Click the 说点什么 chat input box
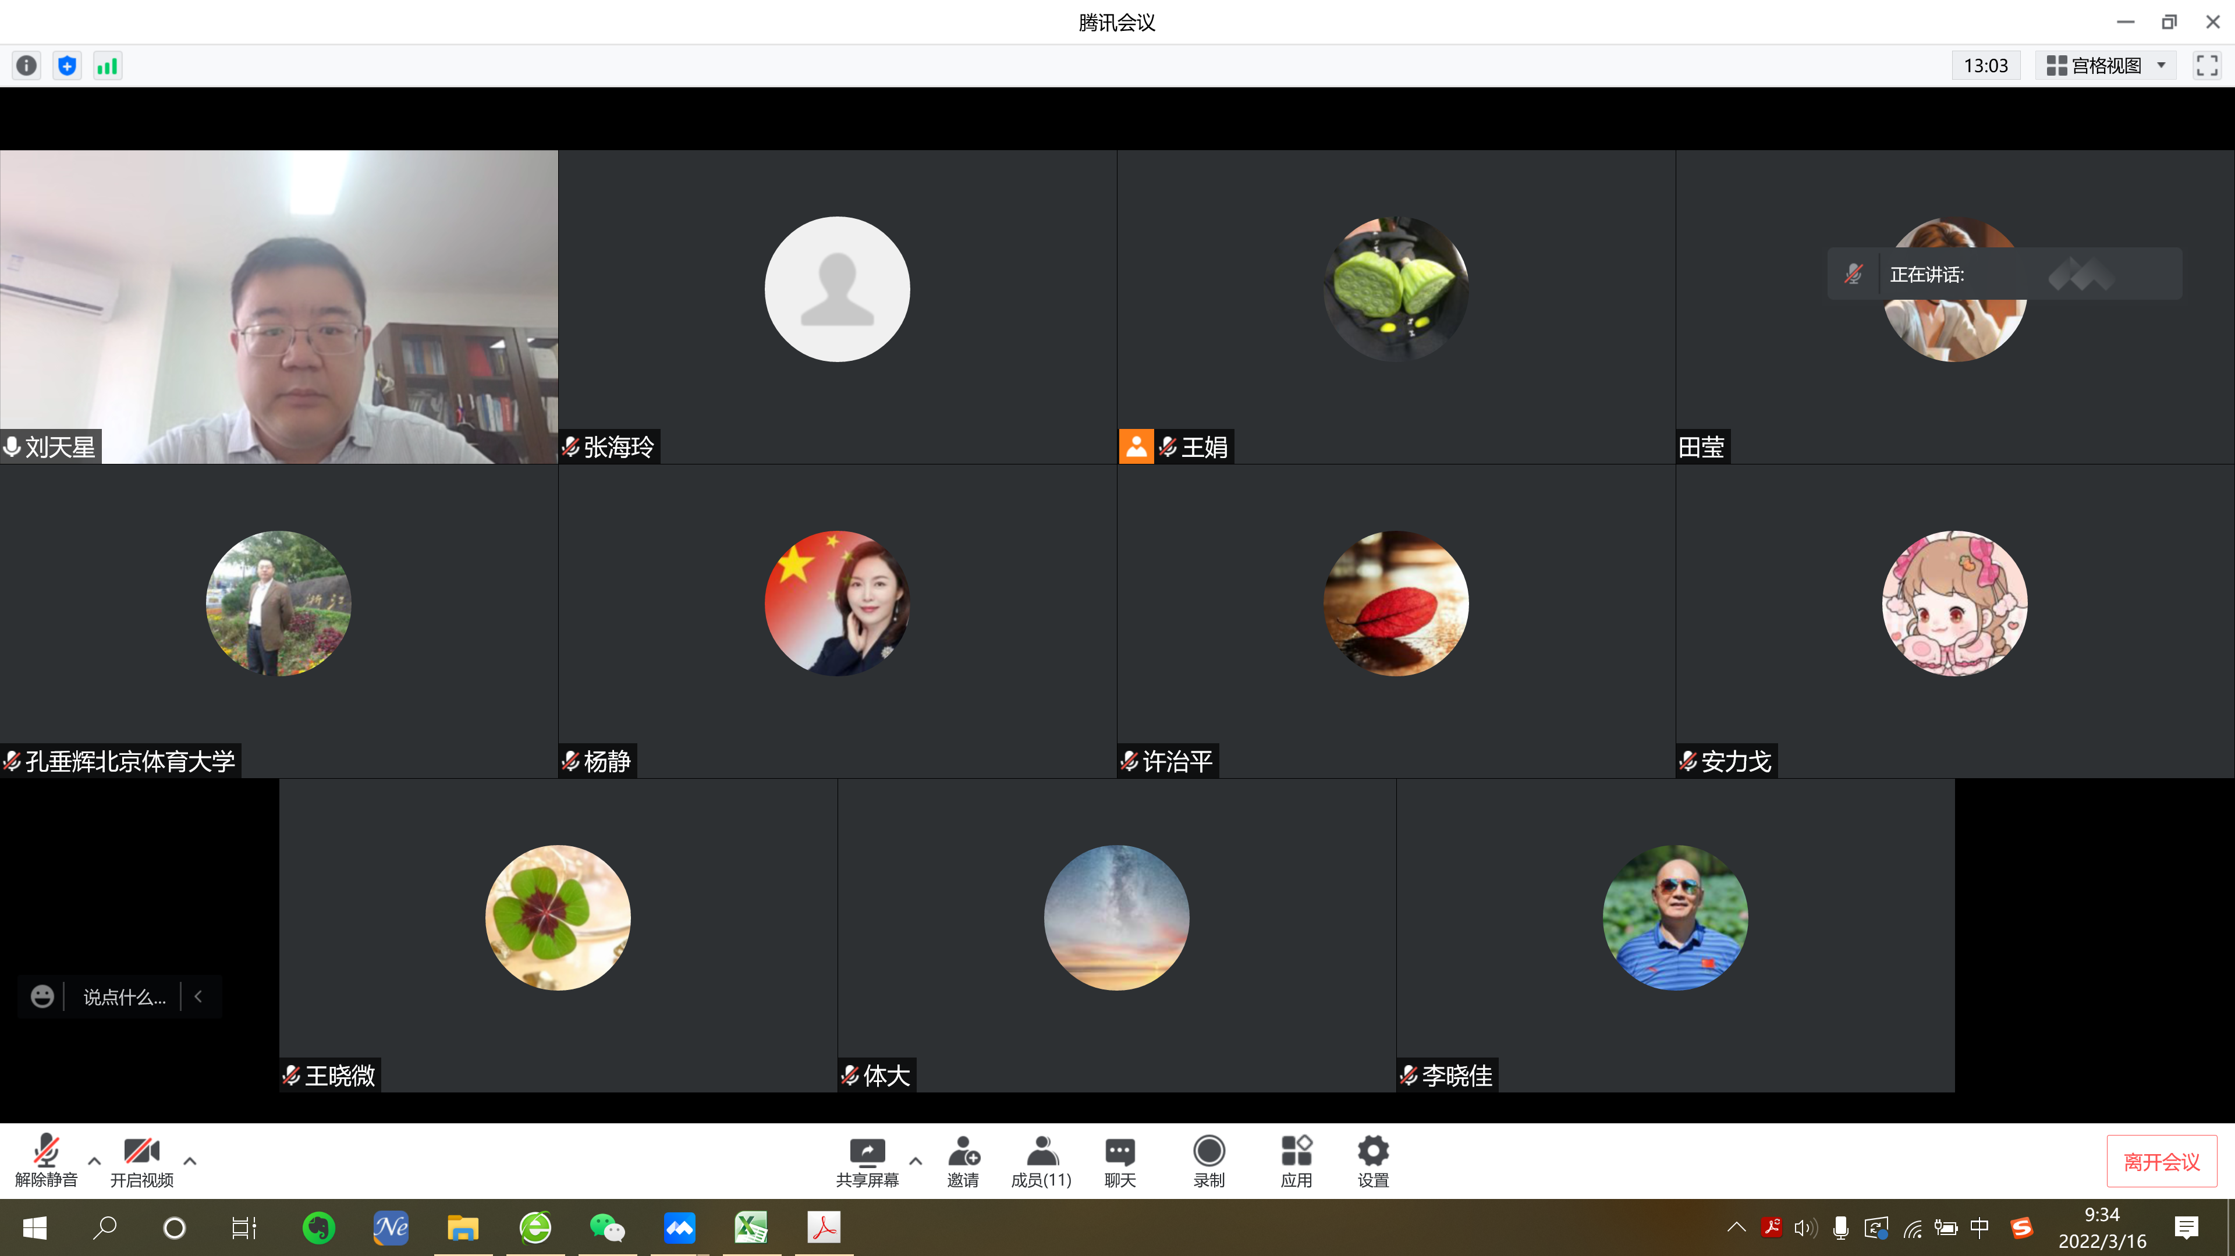Screen dimensions: 2235x1256 [x=124, y=996]
